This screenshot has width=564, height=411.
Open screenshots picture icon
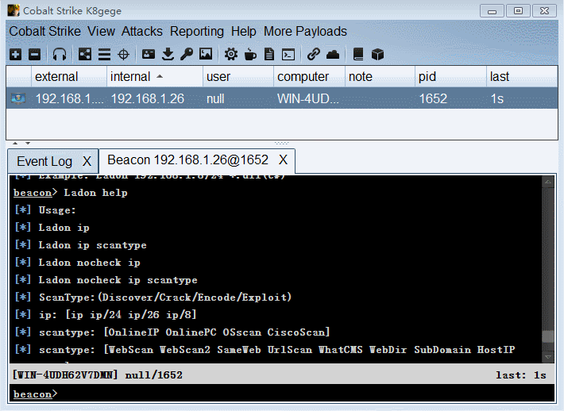tap(206, 55)
